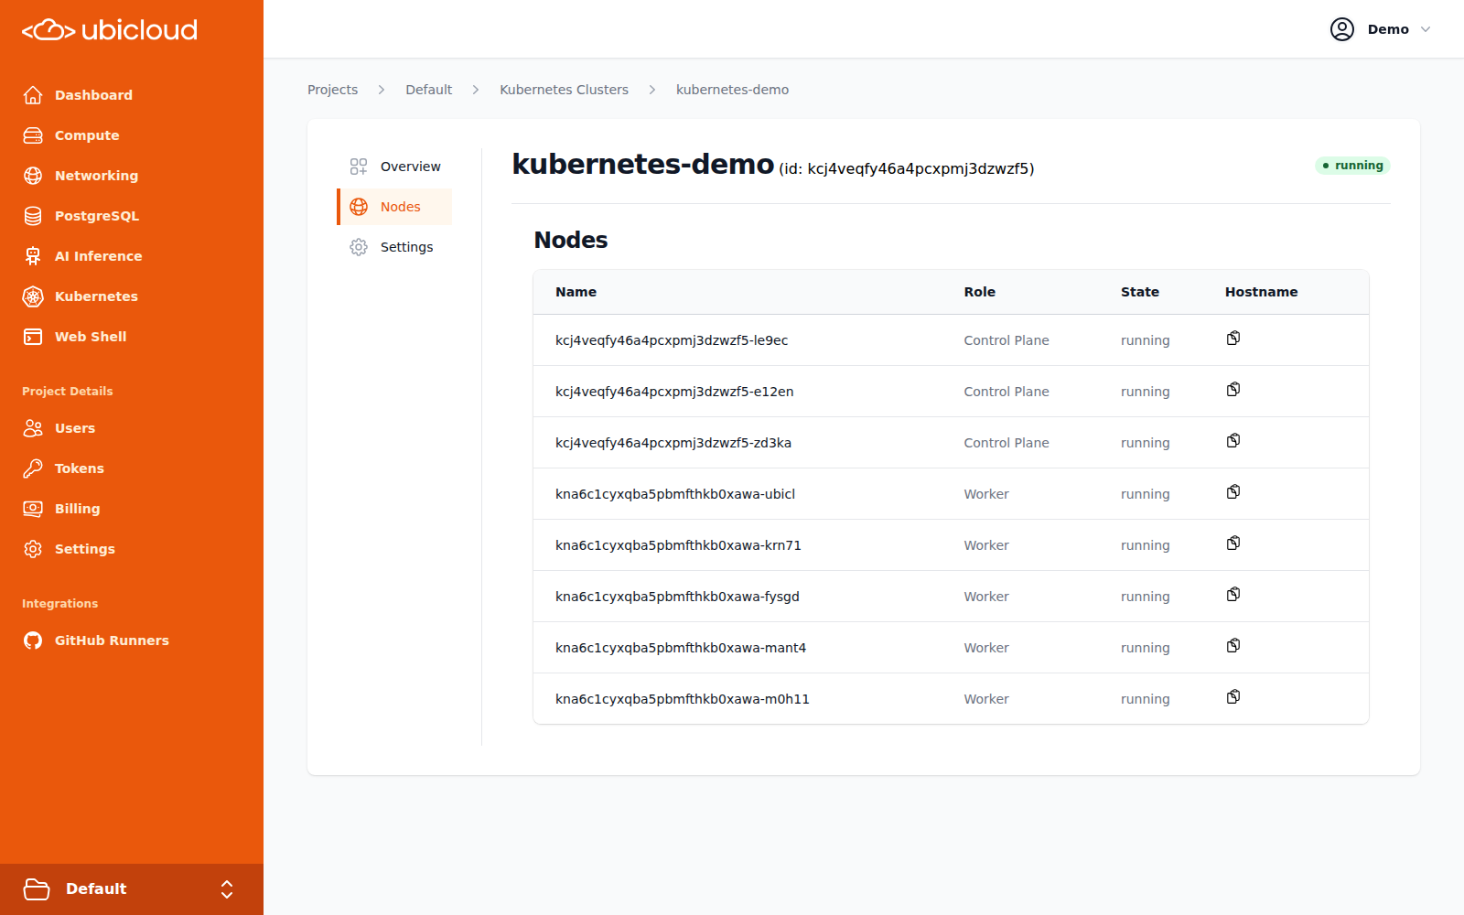This screenshot has width=1464, height=915.
Task: Expand the Demo account dropdown chevron
Action: (x=1426, y=29)
